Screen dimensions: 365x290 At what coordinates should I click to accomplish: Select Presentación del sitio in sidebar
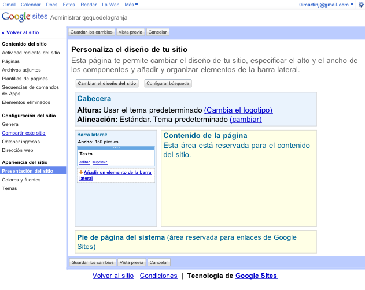[x=33, y=171]
